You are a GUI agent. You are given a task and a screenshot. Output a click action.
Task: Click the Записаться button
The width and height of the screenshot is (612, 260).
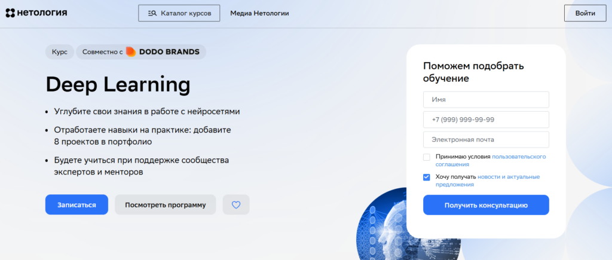click(x=76, y=204)
